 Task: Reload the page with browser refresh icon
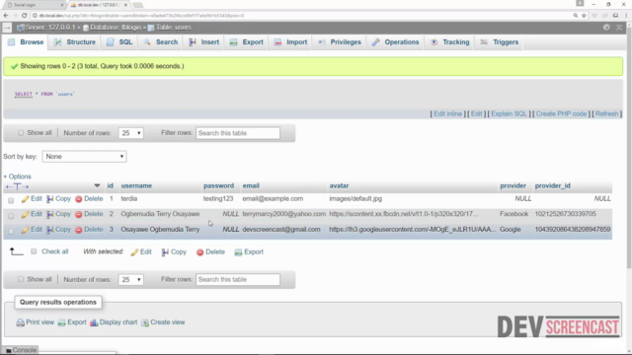(x=24, y=16)
